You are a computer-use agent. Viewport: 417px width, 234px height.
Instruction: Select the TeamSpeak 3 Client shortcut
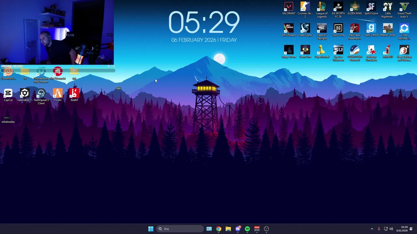pos(41,97)
